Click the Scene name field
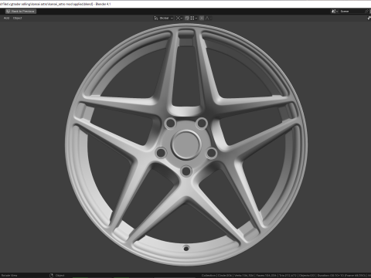 (x=352, y=12)
